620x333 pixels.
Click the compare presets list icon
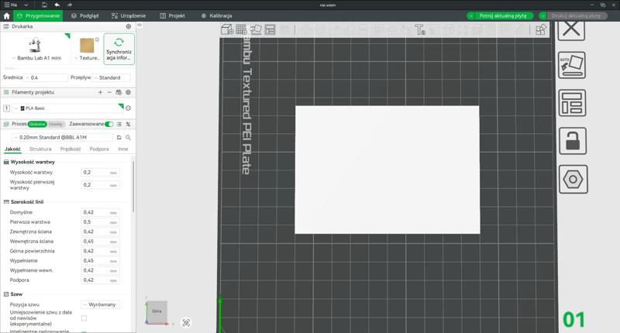click(x=119, y=124)
